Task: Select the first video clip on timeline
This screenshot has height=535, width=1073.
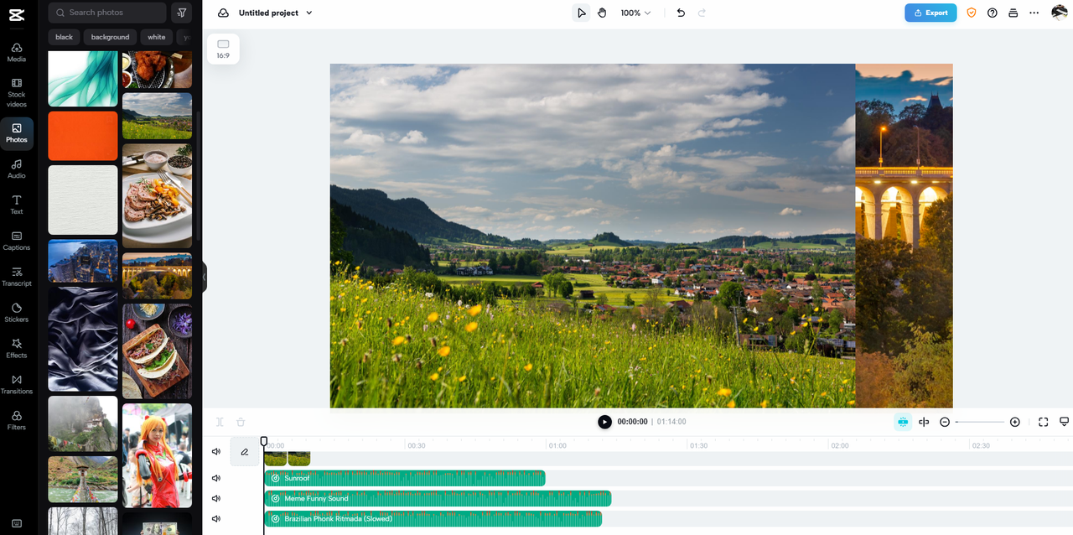Action: 276,458
